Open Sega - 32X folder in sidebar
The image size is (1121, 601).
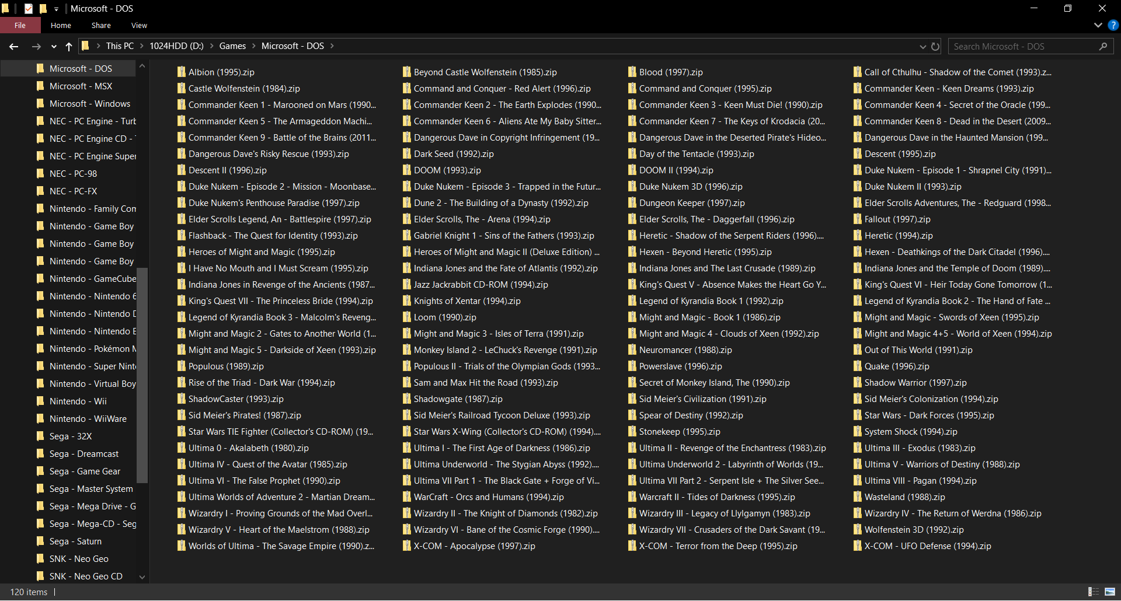pyautogui.click(x=71, y=436)
